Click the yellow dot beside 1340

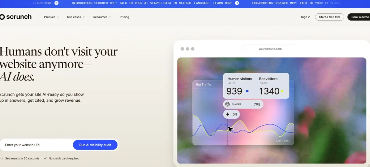coord(282,91)
